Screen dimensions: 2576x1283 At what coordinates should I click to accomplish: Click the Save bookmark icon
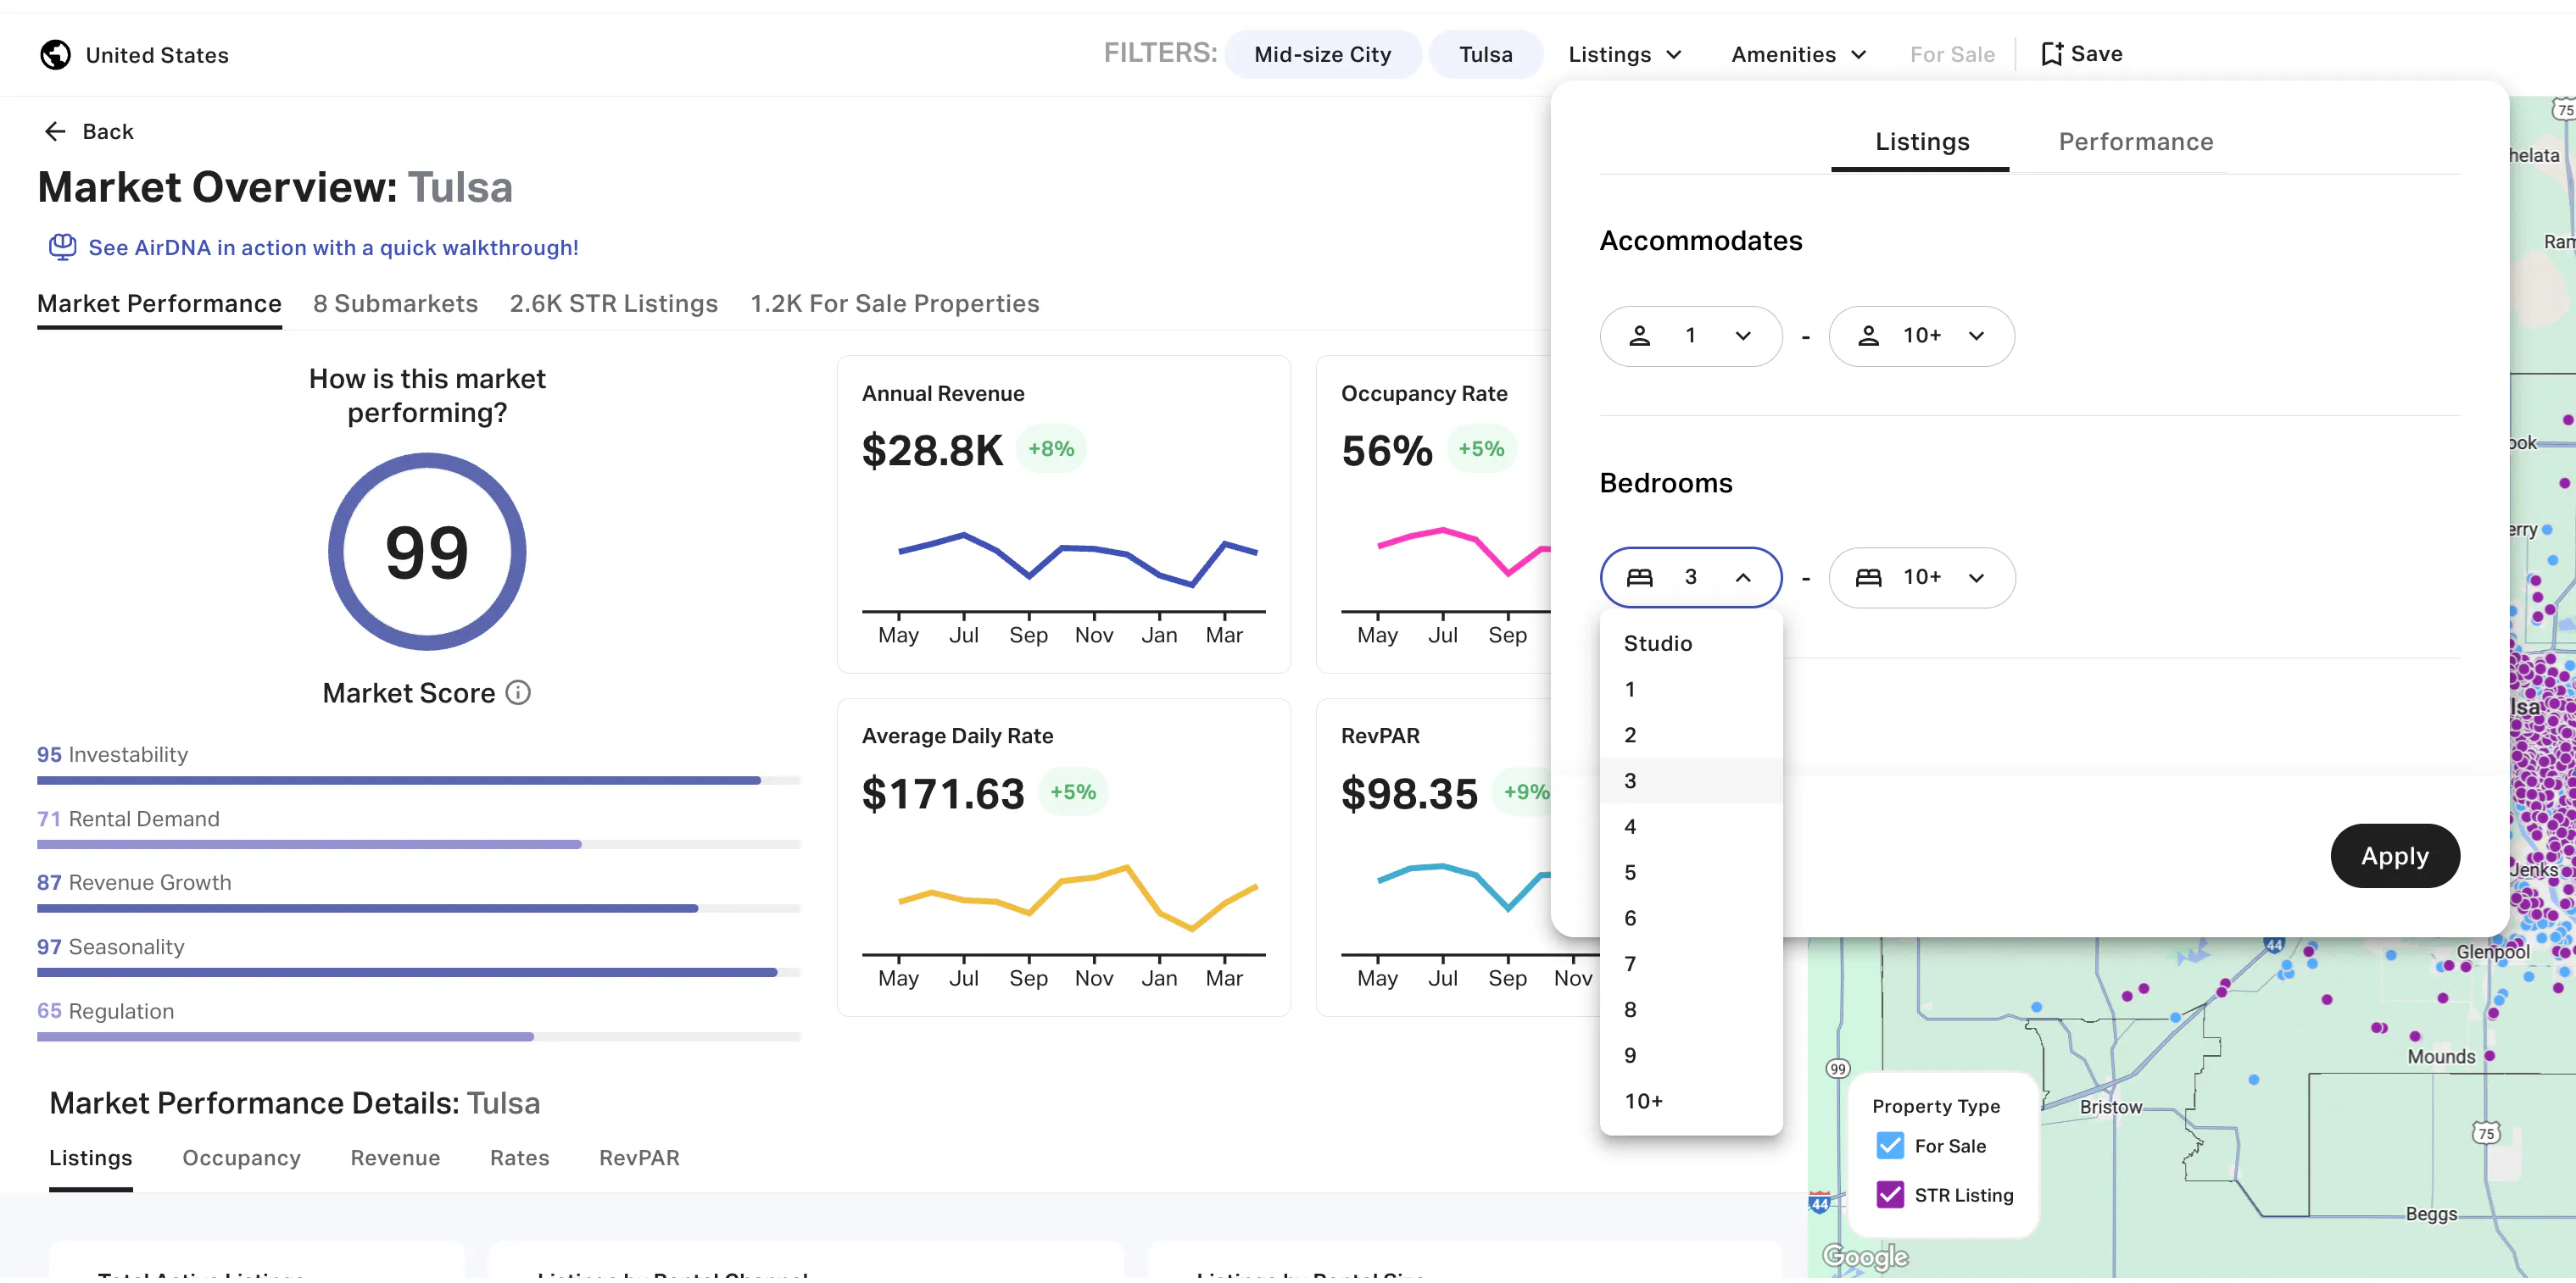pyautogui.click(x=2051, y=54)
